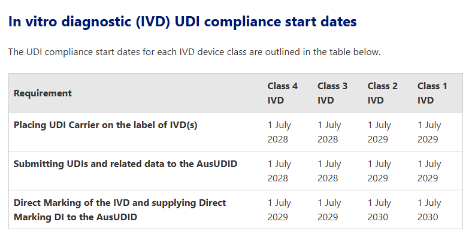Click Class 2 date for Placing UDI Carrier
The image size is (472, 237).
click(379, 132)
